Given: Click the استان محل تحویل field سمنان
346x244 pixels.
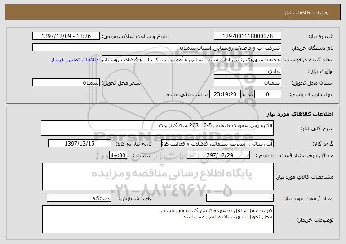Looking at the screenshot, I should coord(247,82).
